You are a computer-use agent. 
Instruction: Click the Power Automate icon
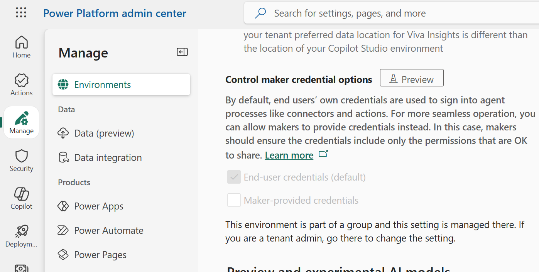point(63,230)
